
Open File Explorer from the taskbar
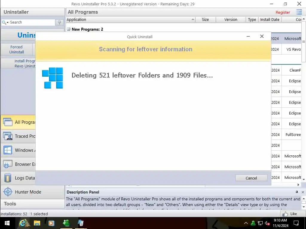coord(37,223)
